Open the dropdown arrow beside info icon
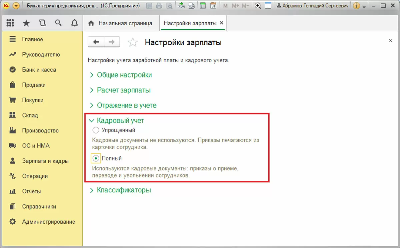The width and height of the screenshot is (400, 248). [364, 6]
